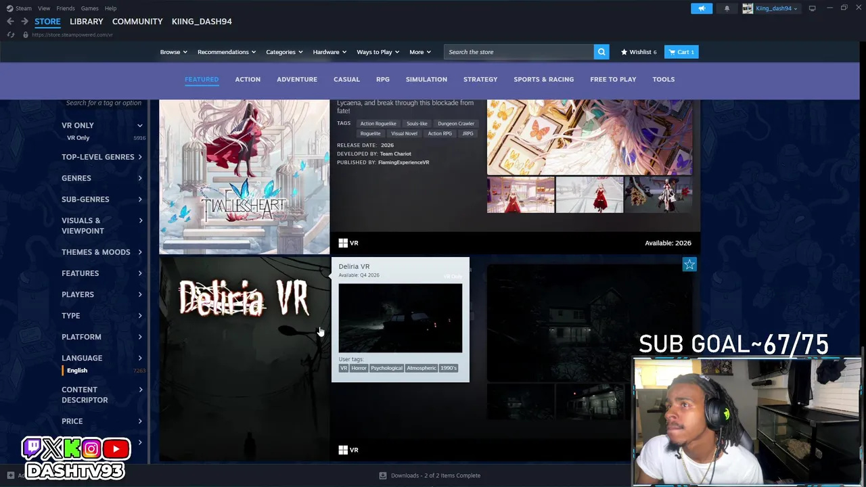Click the Atmospheric user tag in popup

[421, 368]
